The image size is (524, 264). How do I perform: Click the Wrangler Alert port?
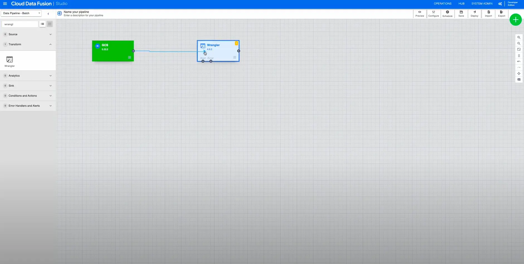tap(203, 61)
